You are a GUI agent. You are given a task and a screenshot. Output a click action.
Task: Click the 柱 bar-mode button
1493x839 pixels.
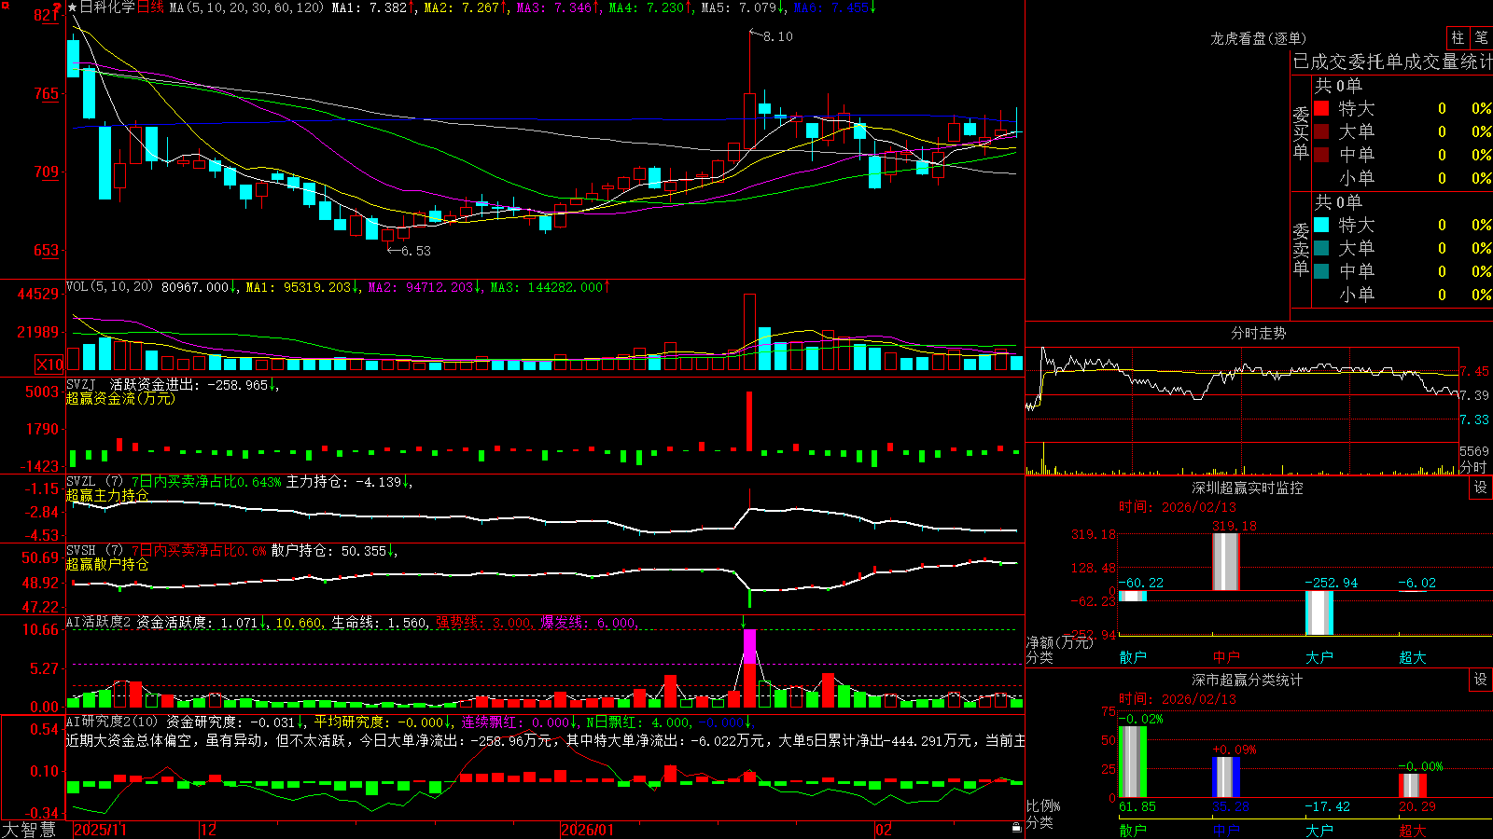click(x=1458, y=38)
